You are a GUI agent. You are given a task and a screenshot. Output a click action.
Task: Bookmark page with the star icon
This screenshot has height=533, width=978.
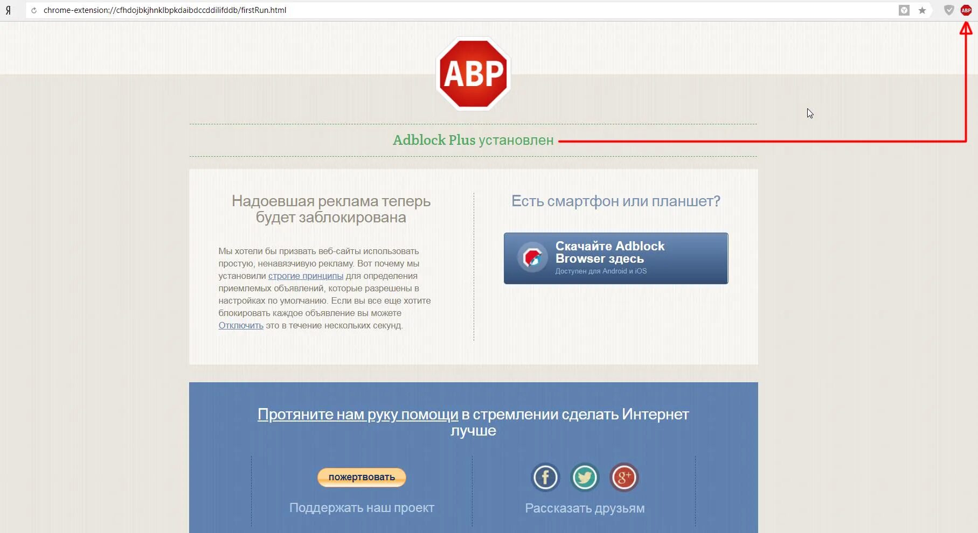click(922, 10)
